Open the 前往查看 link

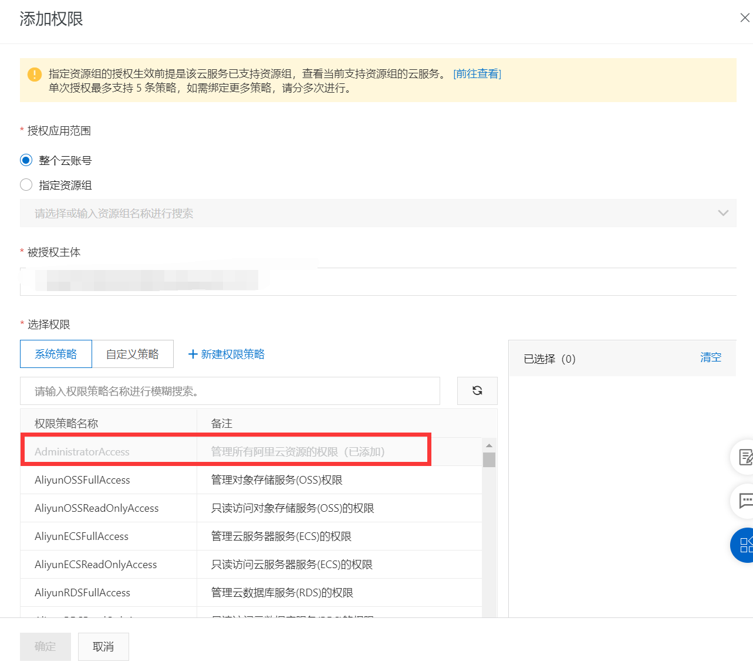click(x=477, y=74)
